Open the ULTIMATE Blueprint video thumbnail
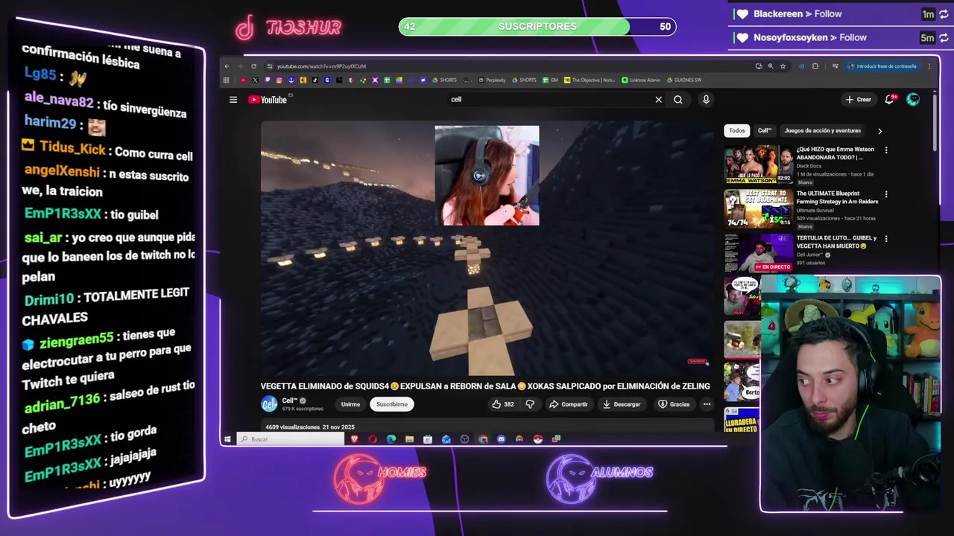 [x=759, y=208]
